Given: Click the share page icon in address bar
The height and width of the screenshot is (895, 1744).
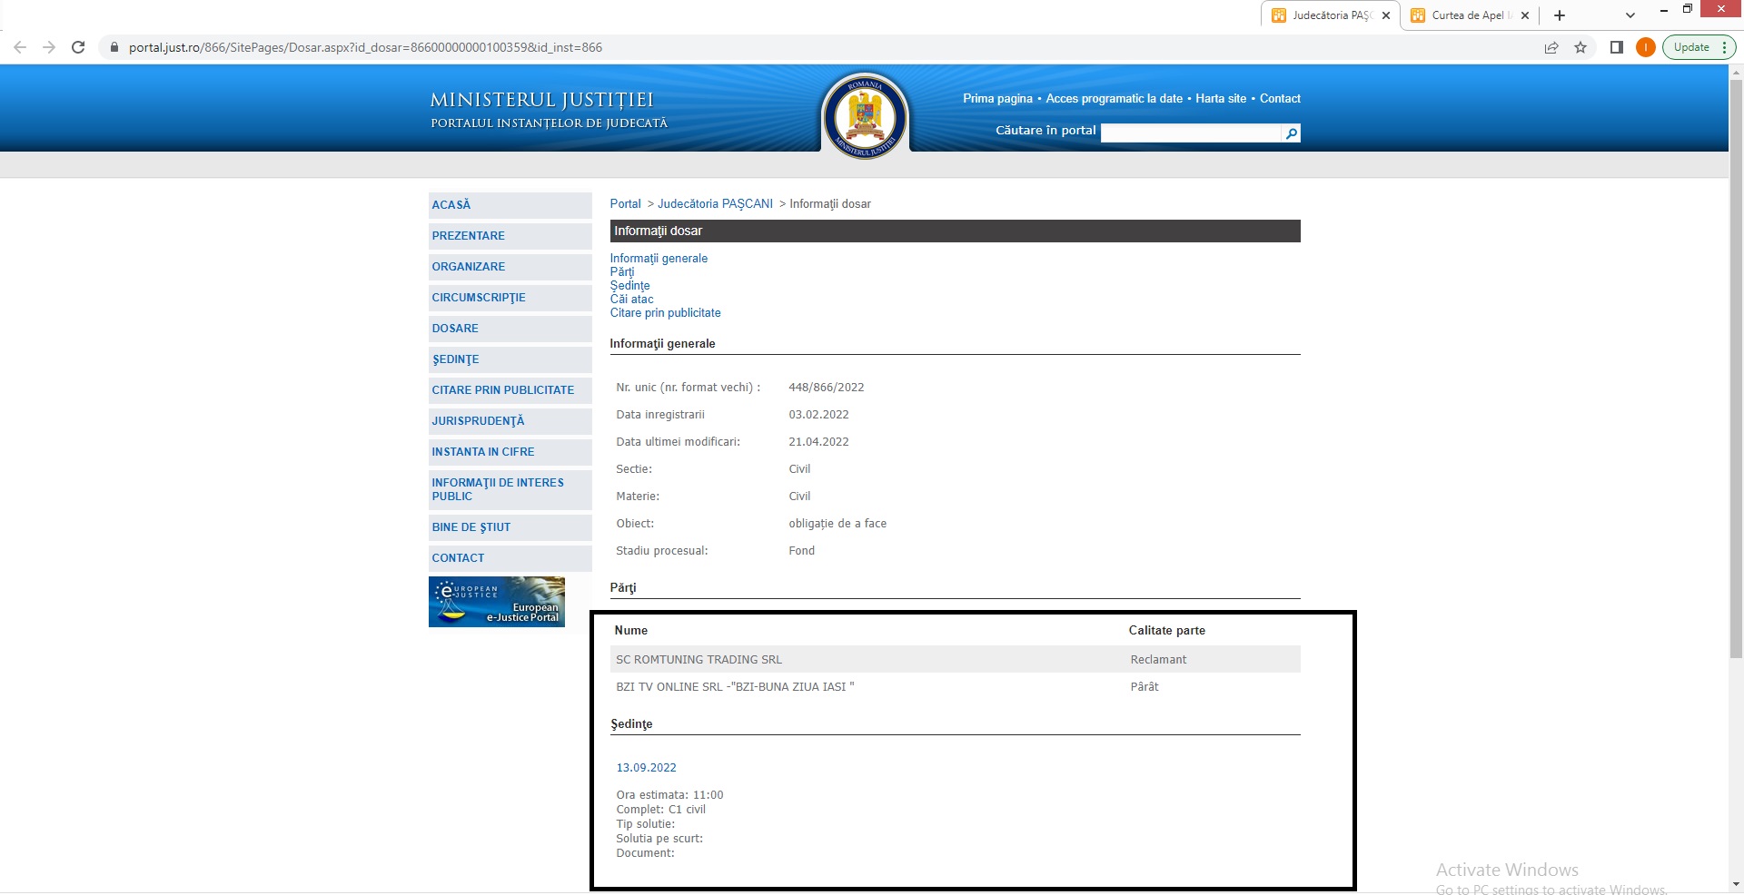Looking at the screenshot, I should point(1551,47).
